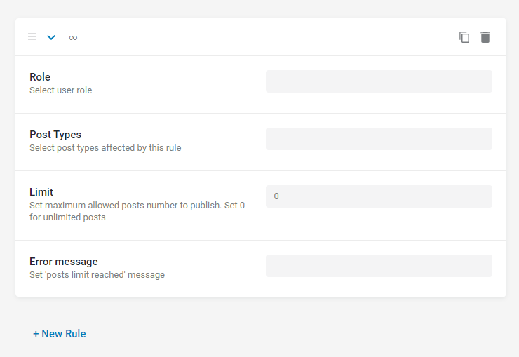Image resolution: width=519 pixels, height=357 pixels.
Task: Click the Limit label
Action: point(41,192)
